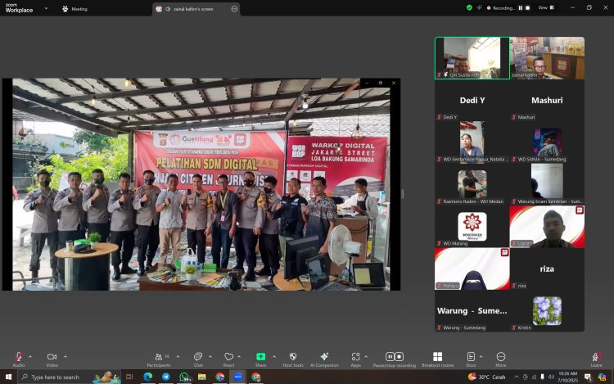Open the More options button
614x384 pixels.
click(500, 358)
